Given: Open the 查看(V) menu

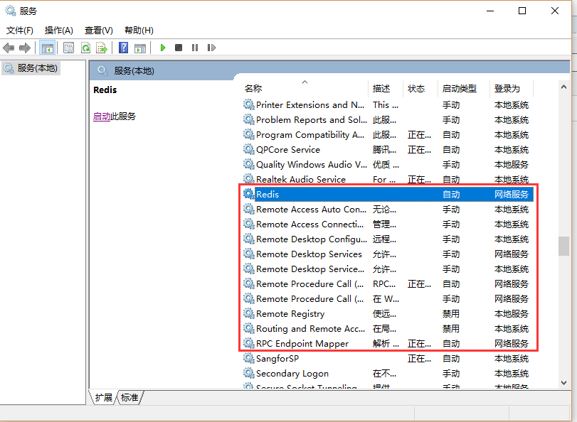Looking at the screenshot, I should pyautogui.click(x=99, y=30).
